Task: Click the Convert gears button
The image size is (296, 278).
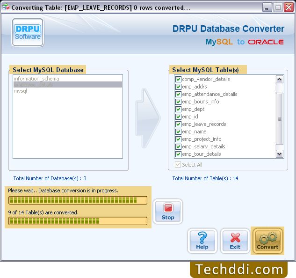Action: coord(267,241)
